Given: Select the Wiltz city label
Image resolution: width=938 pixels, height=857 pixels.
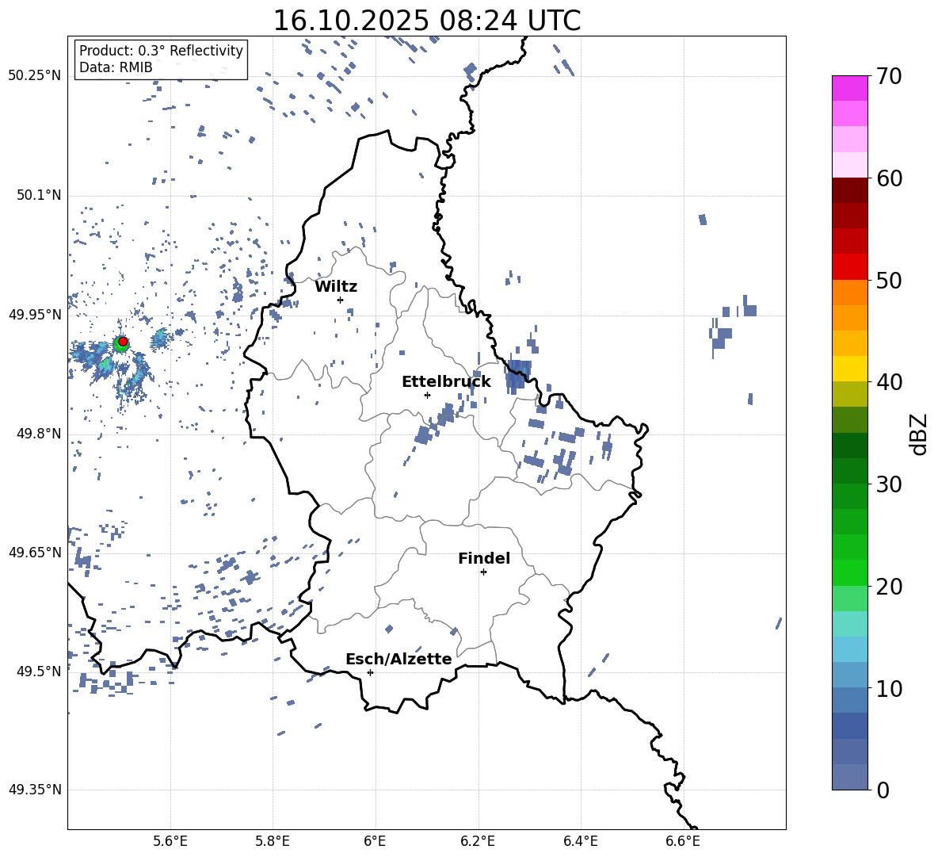Looking at the screenshot, I should pos(336,286).
